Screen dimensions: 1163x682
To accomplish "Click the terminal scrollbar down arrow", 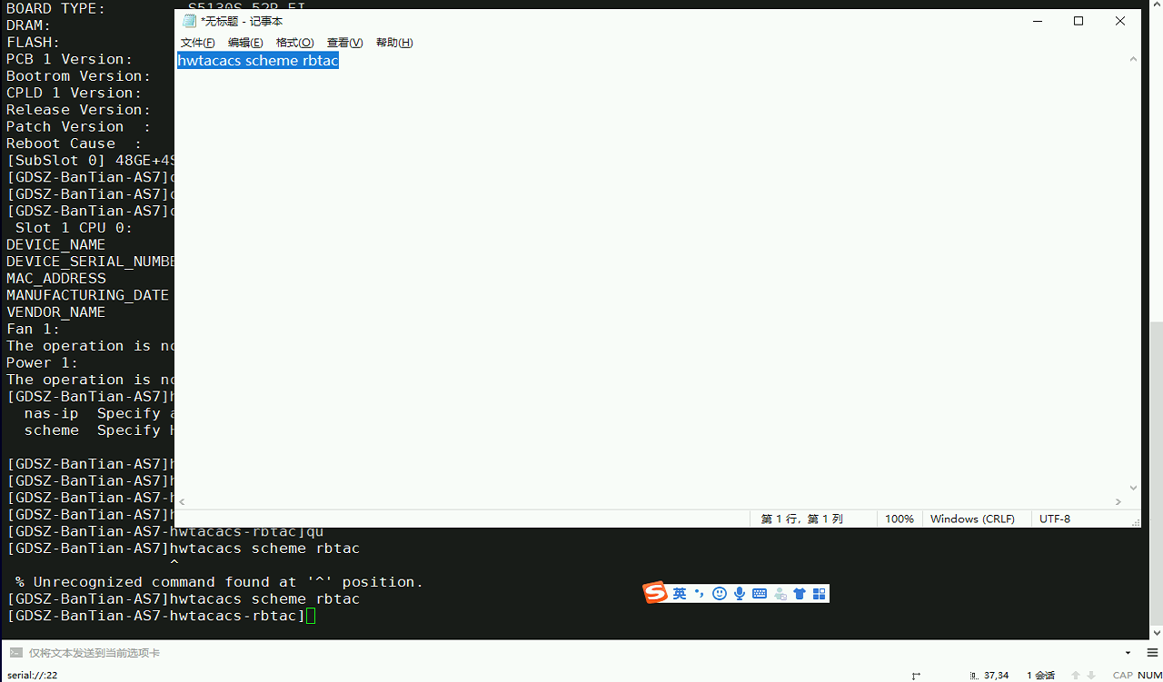I will click(1156, 632).
